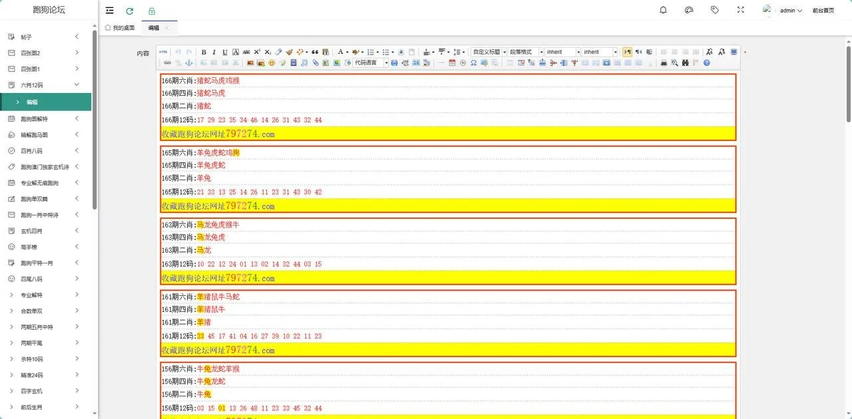Viewport: 852px width, 419px height.
Task: Click the anchor icon in toolbar
Action: (x=188, y=63)
